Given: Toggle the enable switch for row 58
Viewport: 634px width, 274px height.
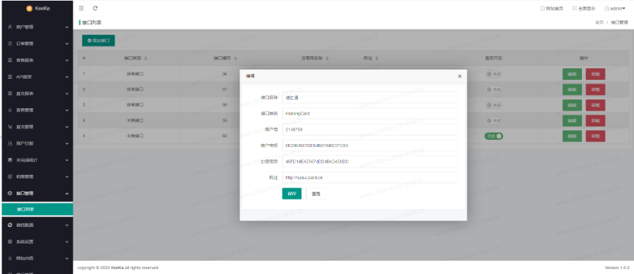Looking at the screenshot, I should pos(494,105).
